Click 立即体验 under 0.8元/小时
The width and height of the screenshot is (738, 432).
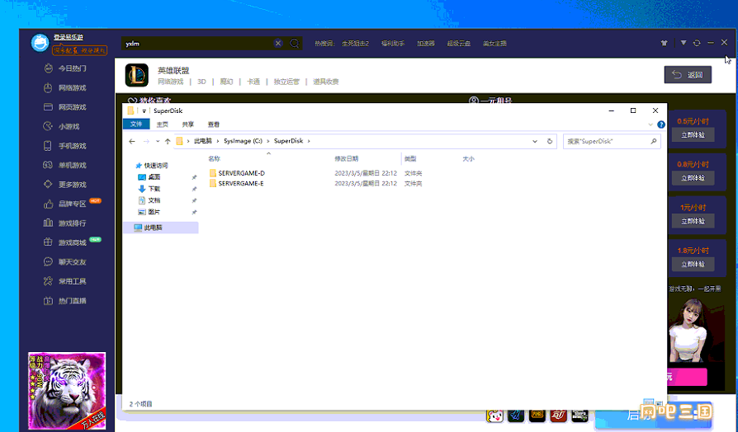tap(693, 178)
